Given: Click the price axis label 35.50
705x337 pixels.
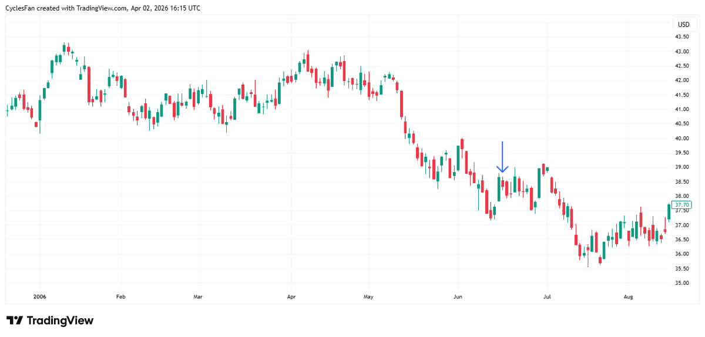Looking at the screenshot, I should click(x=682, y=269).
